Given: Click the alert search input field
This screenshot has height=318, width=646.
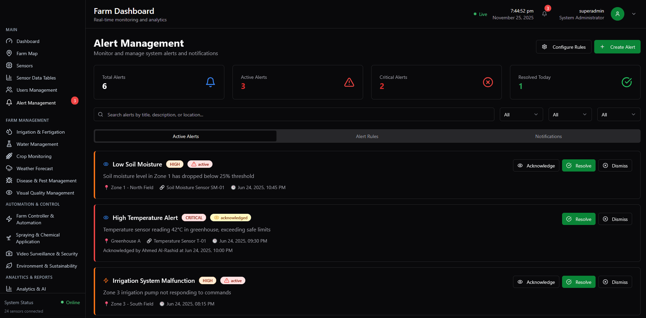Looking at the screenshot, I should tap(294, 114).
